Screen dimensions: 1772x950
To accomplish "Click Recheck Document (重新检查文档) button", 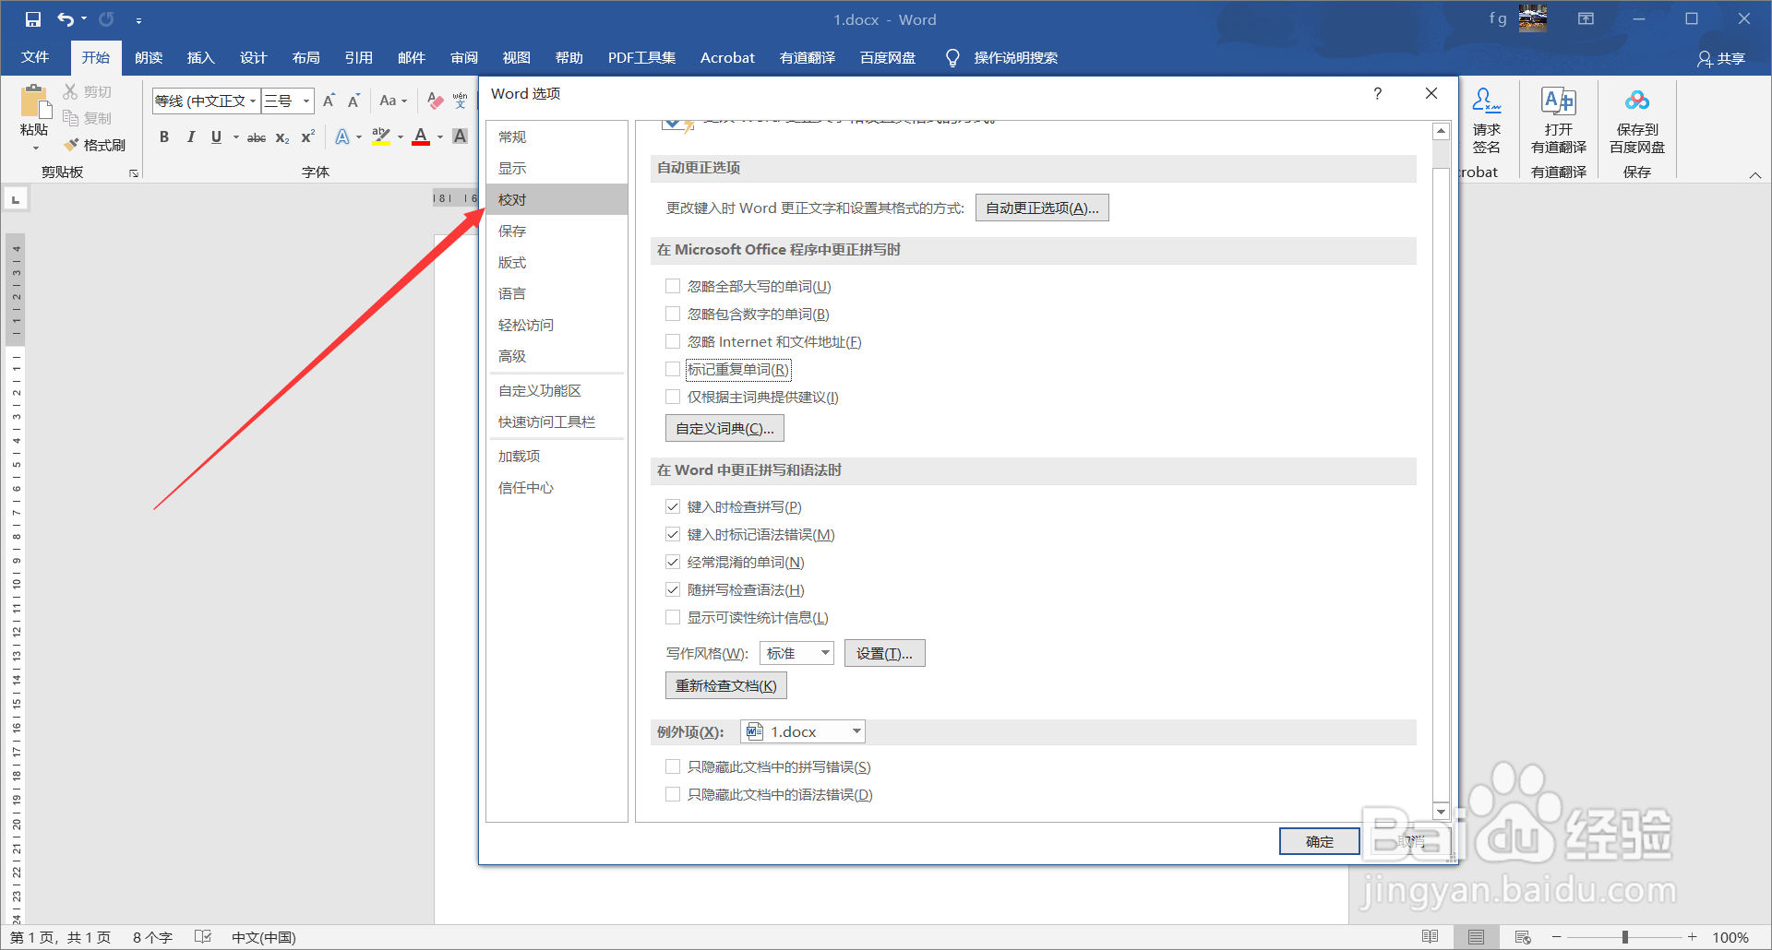I will click(725, 685).
